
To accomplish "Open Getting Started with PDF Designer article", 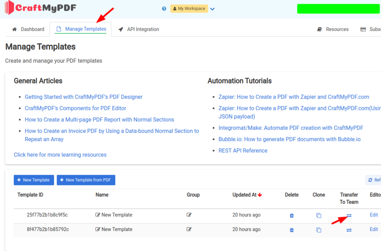I will [84, 97].
